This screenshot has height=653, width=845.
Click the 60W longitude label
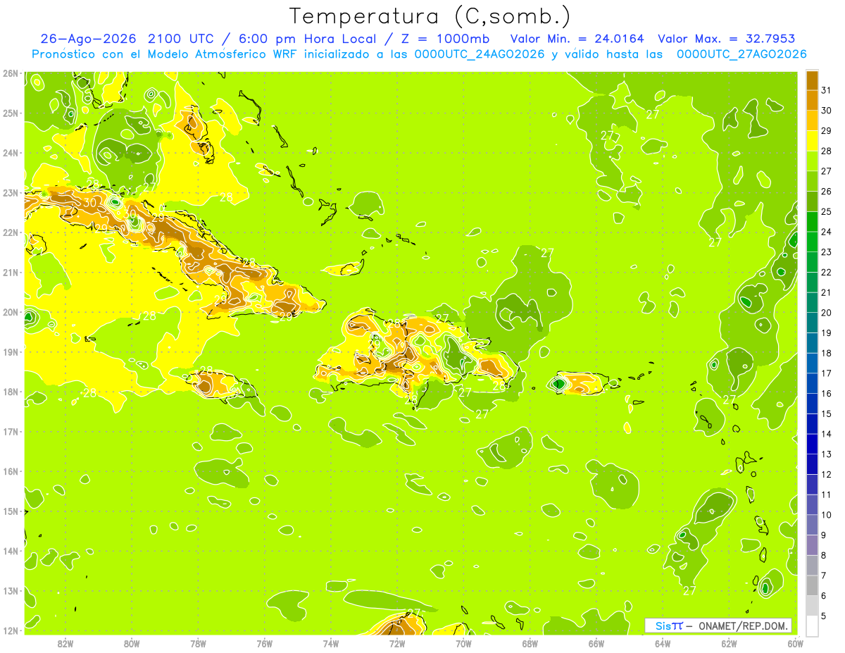(796, 643)
